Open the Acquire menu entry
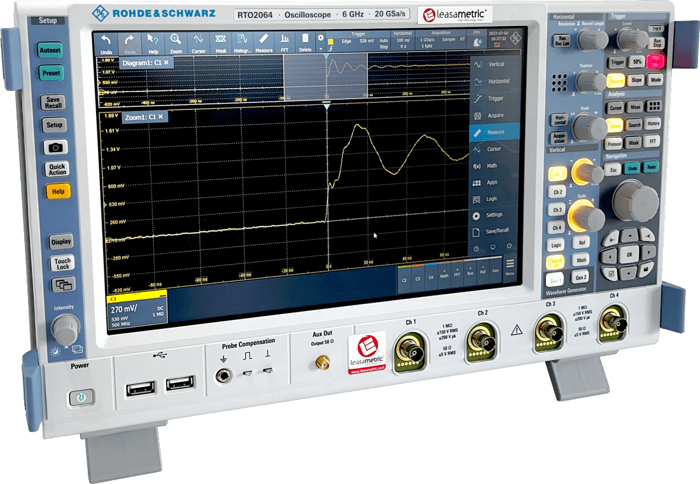Image resolution: width=700 pixels, height=484 pixels. click(x=494, y=115)
